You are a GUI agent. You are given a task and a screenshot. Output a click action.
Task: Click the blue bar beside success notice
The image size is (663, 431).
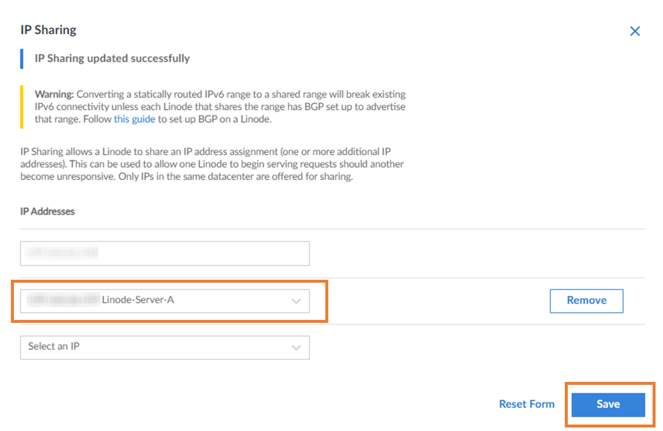point(22,59)
